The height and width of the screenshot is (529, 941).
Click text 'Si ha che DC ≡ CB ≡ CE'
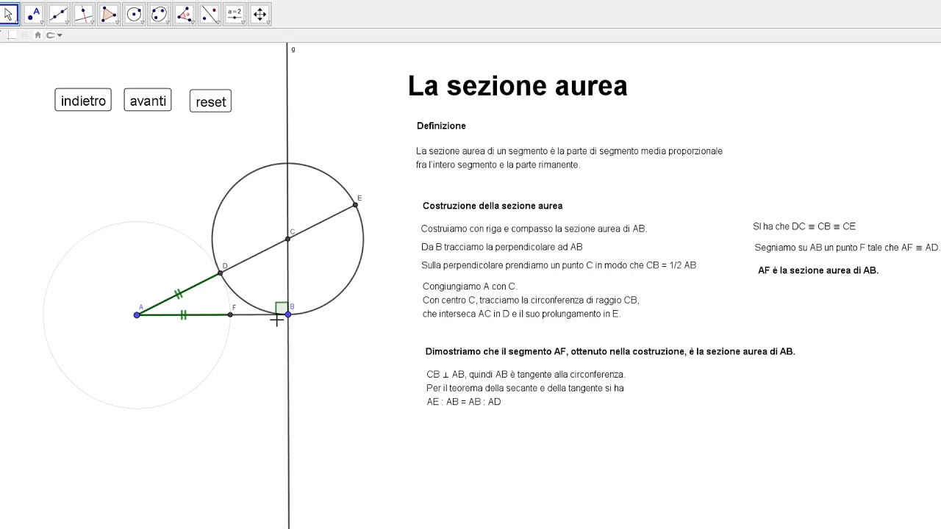804,226
